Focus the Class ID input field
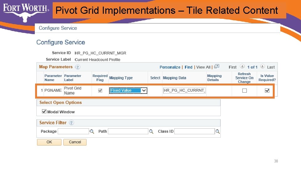 (x=194, y=131)
